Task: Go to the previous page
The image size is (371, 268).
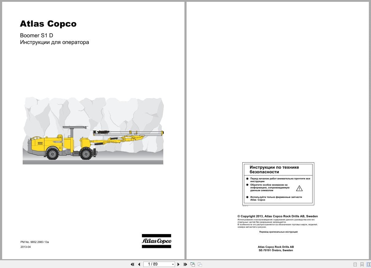Action: 139,264
